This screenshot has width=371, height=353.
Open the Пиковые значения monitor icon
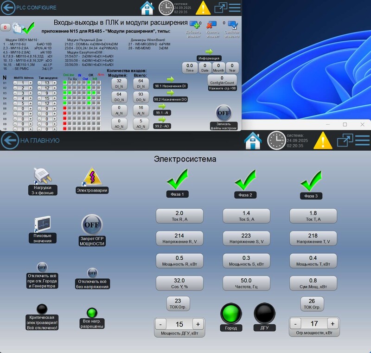[x=42, y=225]
